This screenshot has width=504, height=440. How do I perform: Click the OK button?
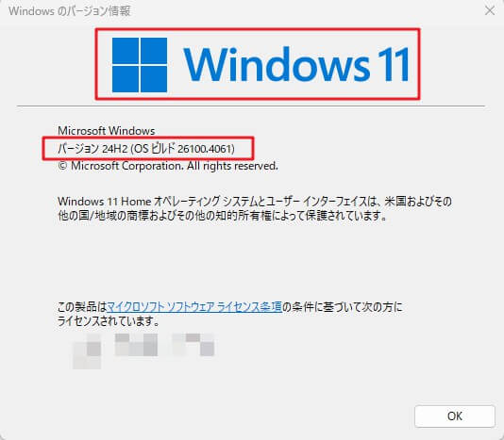(455, 416)
